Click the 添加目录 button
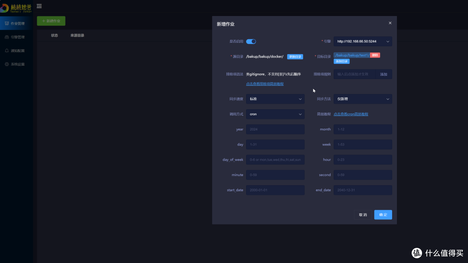Image resolution: width=468 pixels, height=263 pixels. (x=341, y=61)
